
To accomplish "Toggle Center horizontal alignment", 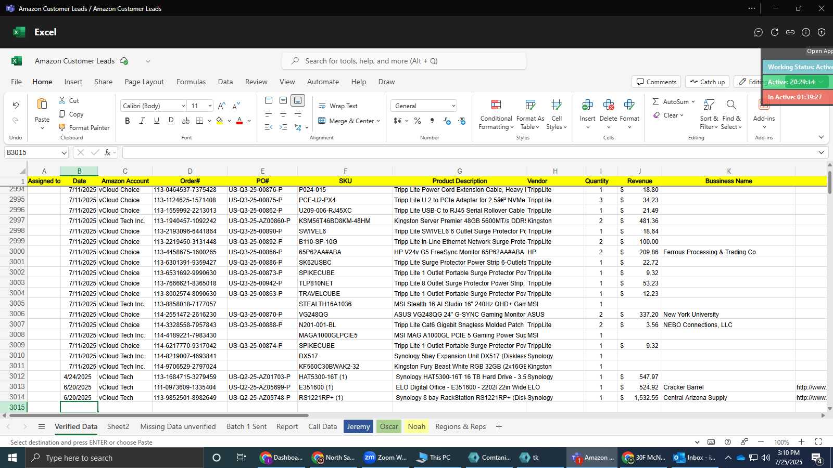I will pyautogui.click(x=283, y=113).
